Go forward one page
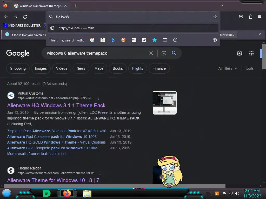The image size is (266, 199). click(x=16, y=17)
